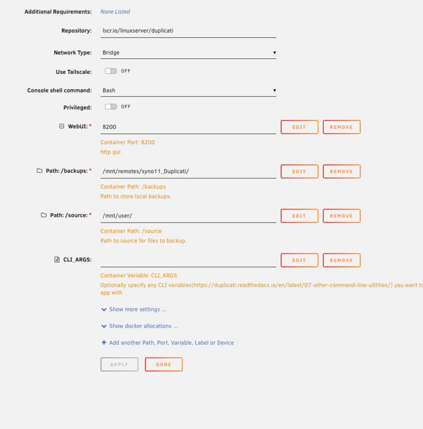Click REMOVE button for CLI_ARGS variable
This screenshot has height=429, width=423.
[x=341, y=260]
